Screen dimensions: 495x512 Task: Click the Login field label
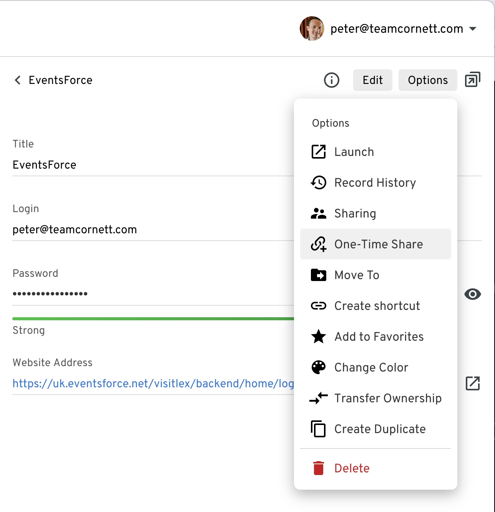point(26,209)
